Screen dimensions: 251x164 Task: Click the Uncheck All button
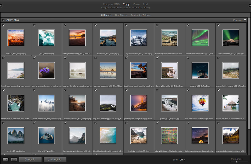click(x=55, y=160)
